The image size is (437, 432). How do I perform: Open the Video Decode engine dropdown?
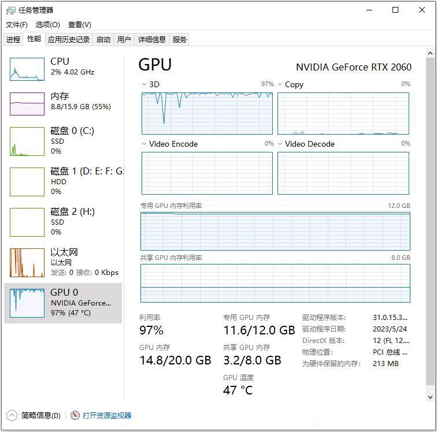pyautogui.click(x=280, y=144)
